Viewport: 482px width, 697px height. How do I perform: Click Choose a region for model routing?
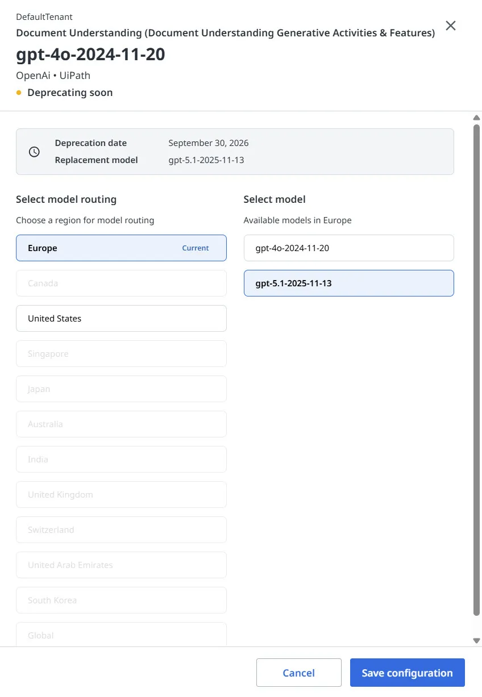point(85,220)
